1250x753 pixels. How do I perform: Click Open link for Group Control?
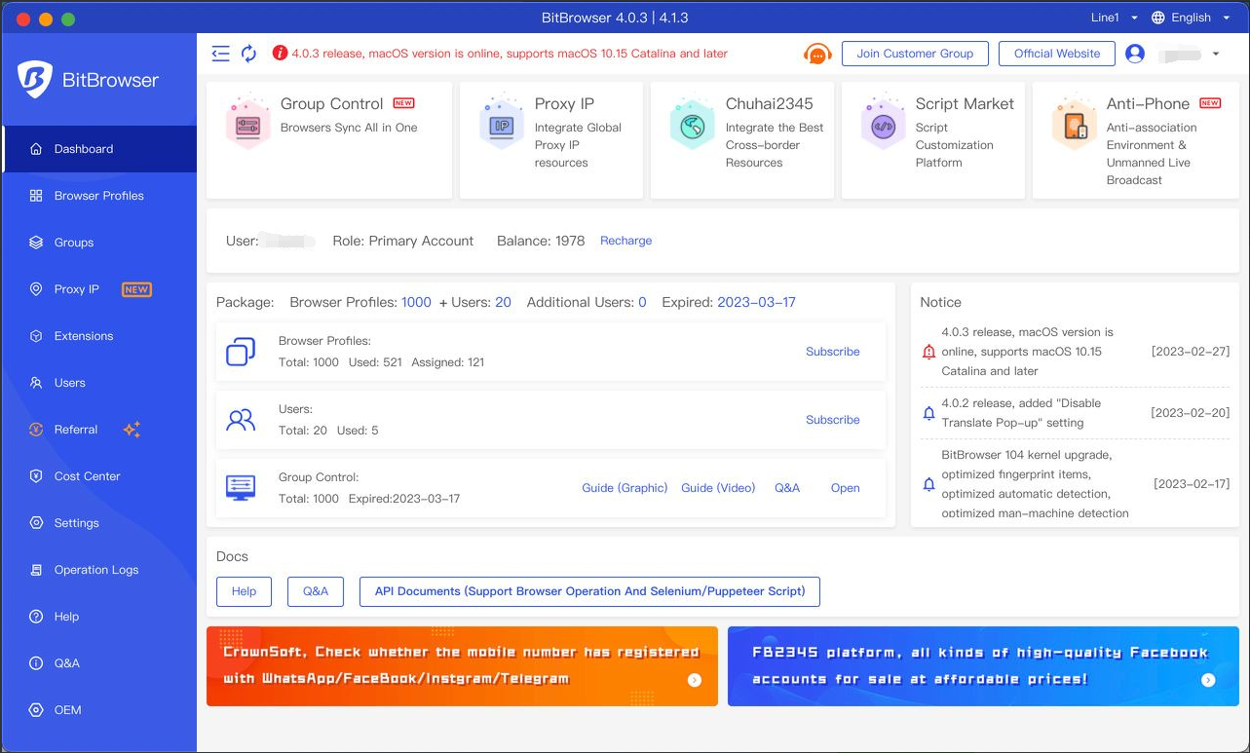845,488
